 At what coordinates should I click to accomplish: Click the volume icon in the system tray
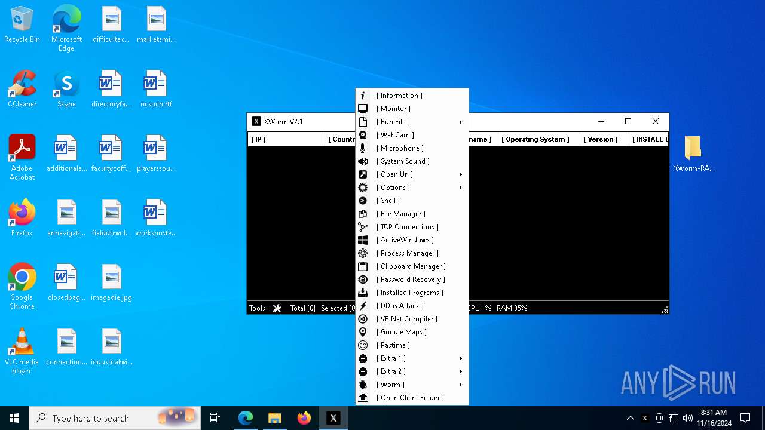coord(688,418)
